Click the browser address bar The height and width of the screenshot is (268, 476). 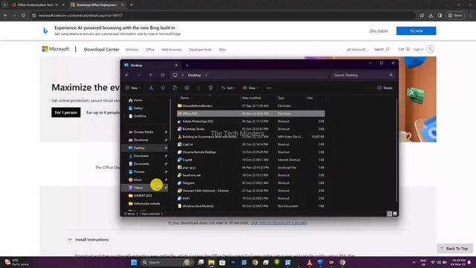point(225,15)
